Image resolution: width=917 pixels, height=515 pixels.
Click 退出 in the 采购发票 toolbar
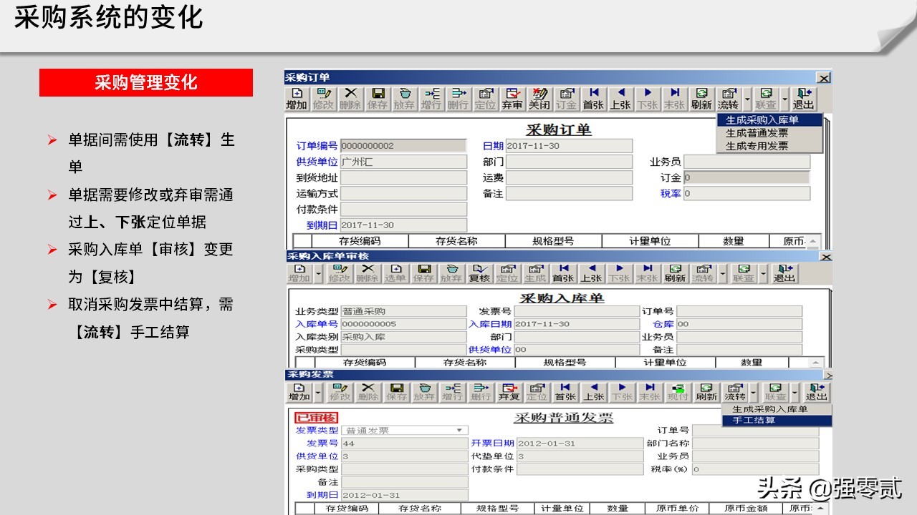pyautogui.click(x=817, y=392)
